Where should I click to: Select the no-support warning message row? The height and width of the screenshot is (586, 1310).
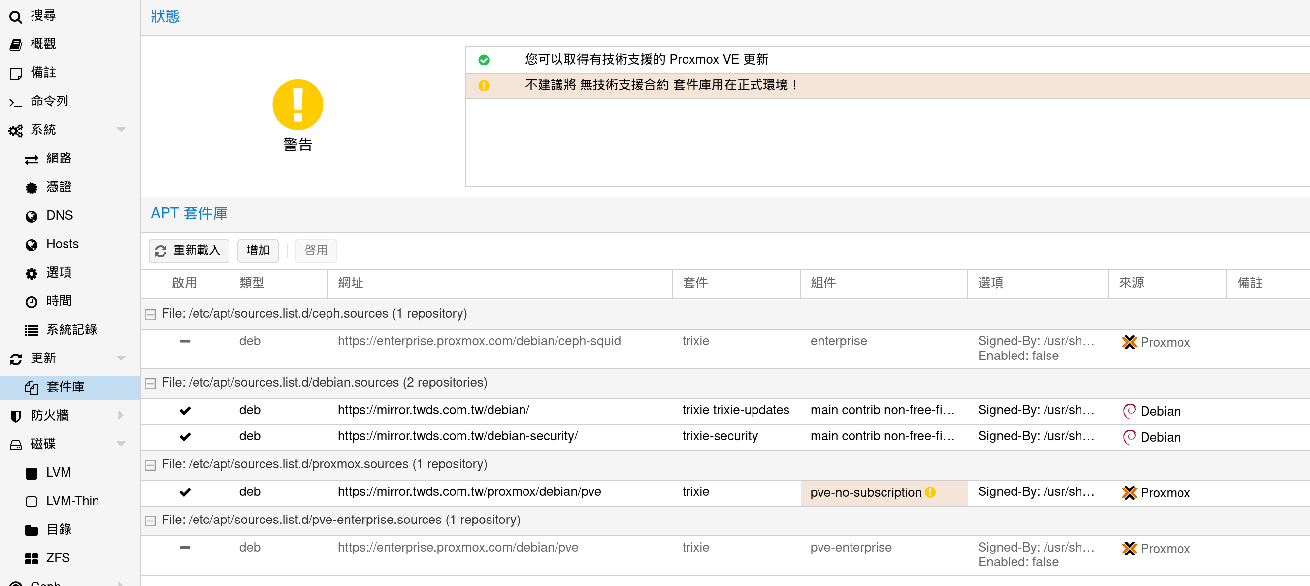pos(887,86)
